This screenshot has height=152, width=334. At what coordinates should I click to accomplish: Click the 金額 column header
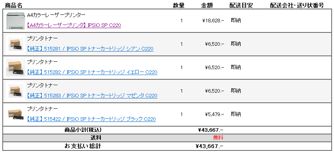pyautogui.click(x=207, y=5)
